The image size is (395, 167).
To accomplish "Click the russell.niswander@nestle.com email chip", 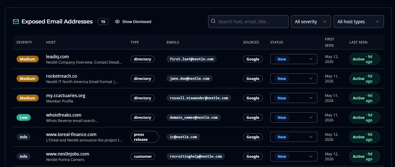I will pyautogui.click(x=199, y=98).
